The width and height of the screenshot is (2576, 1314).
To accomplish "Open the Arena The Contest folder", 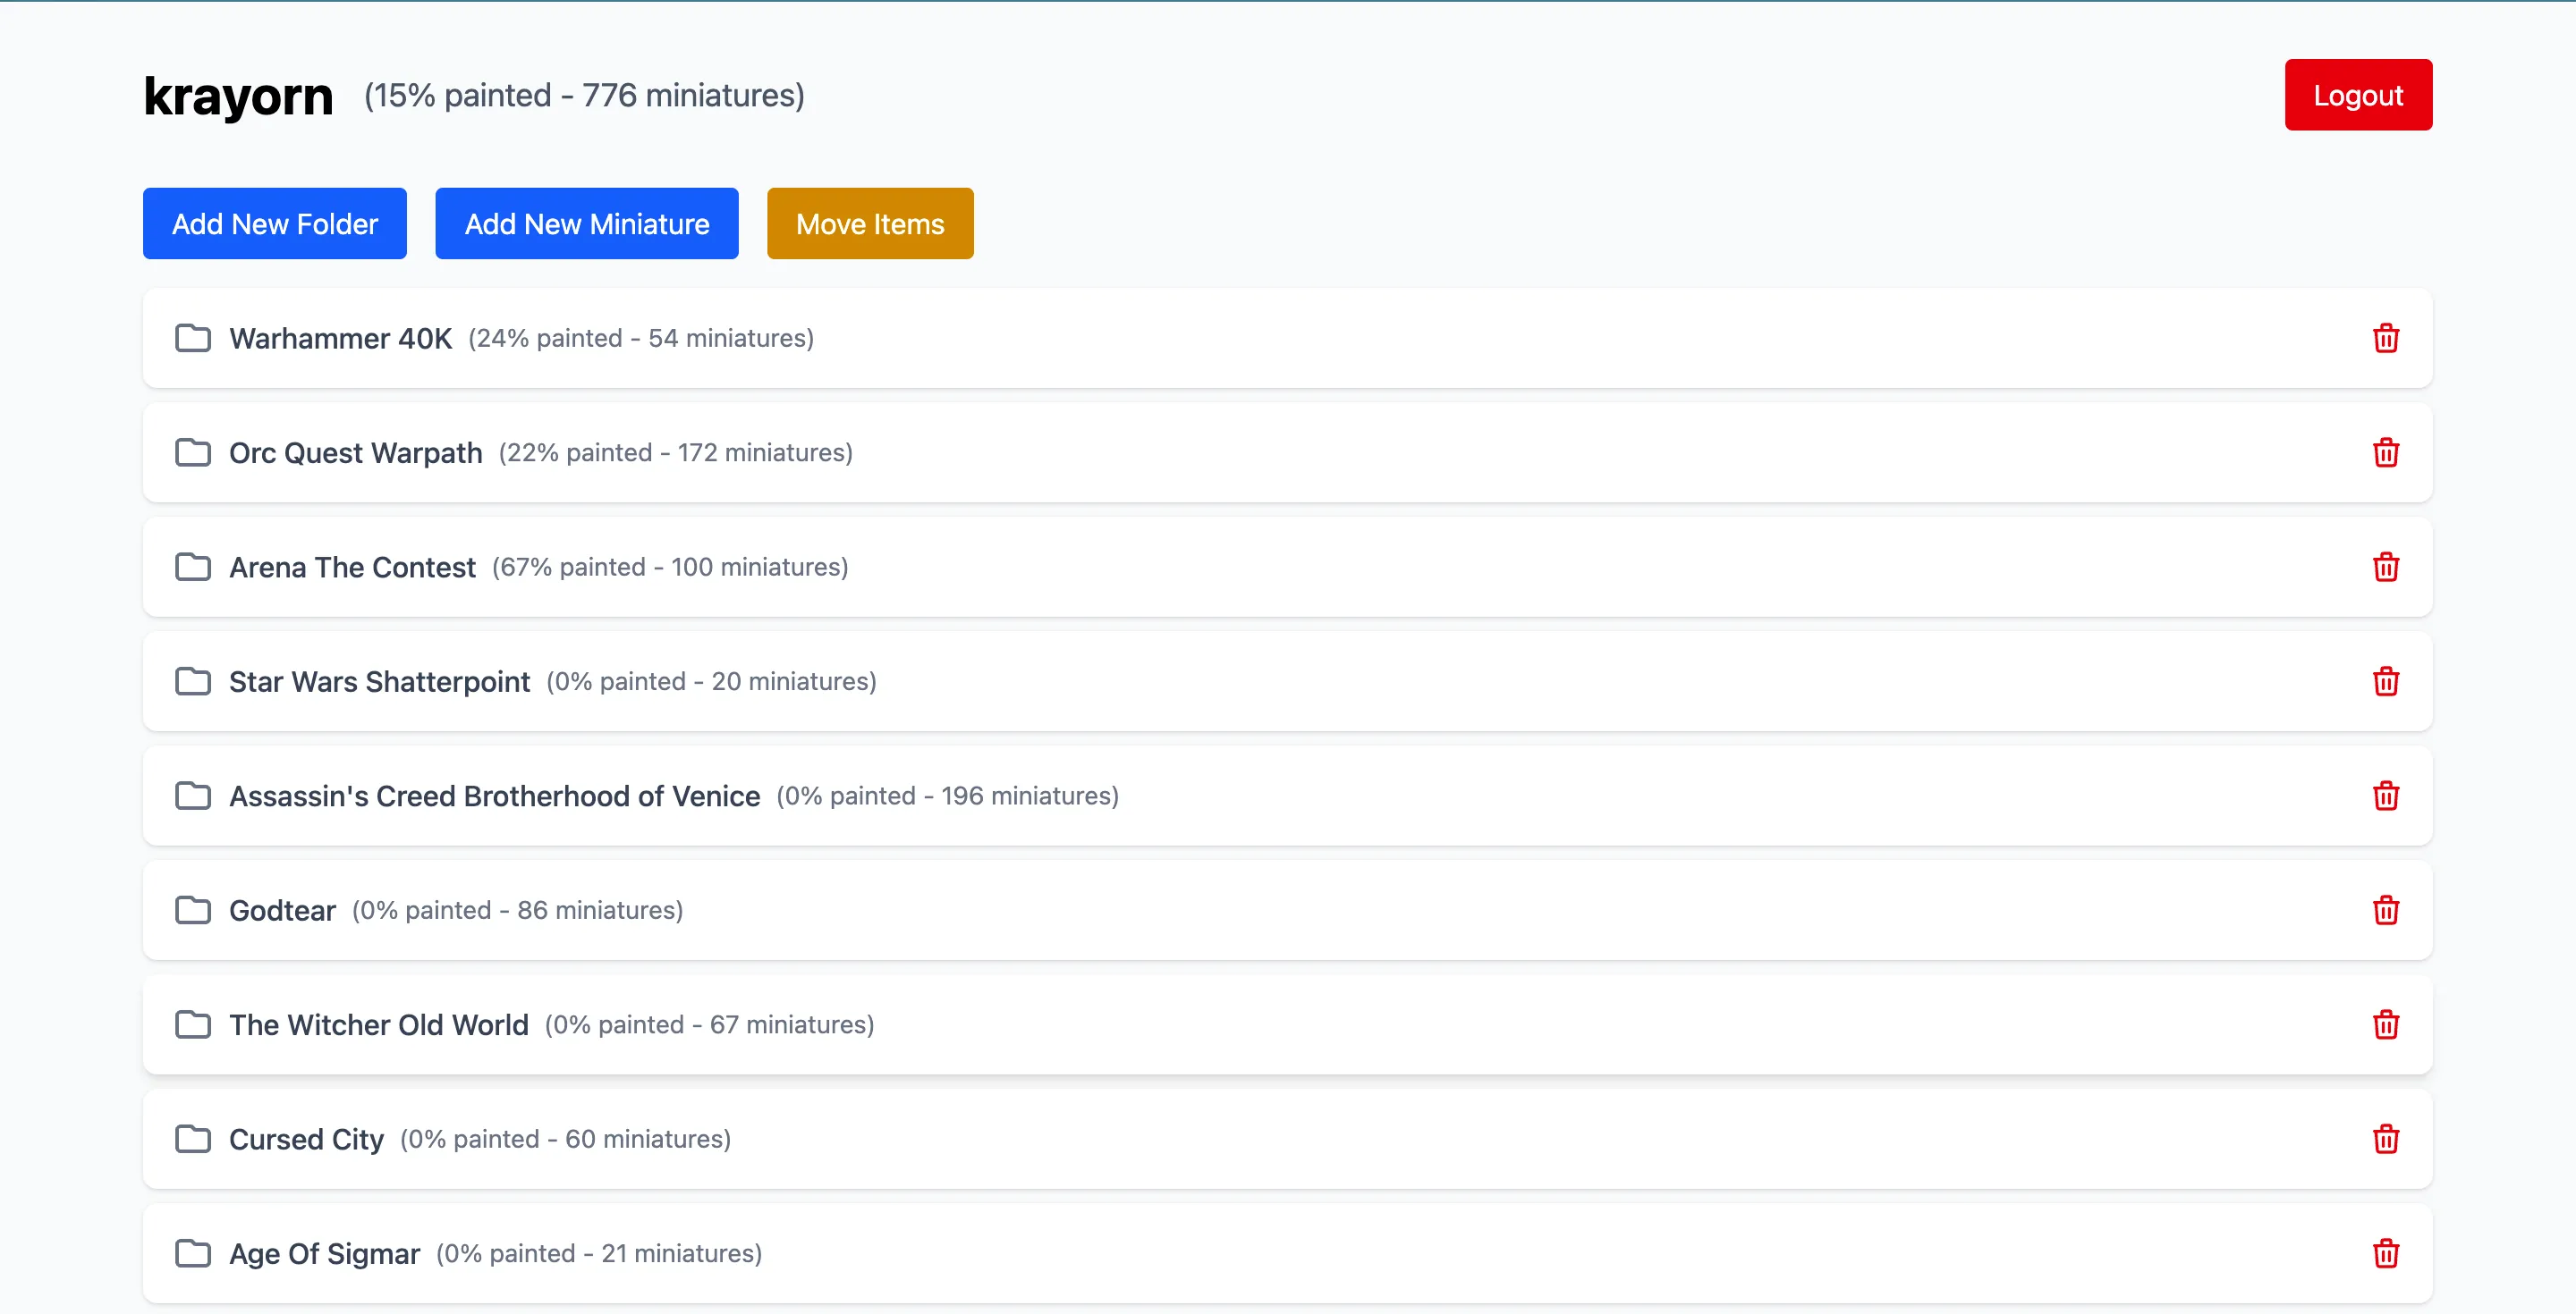I will tap(352, 567).
